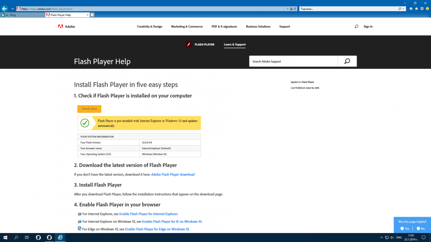This screenshot has height=242, width=431.
Task: Go forward with the browser forward arrow
Action: tap(12, 9)
